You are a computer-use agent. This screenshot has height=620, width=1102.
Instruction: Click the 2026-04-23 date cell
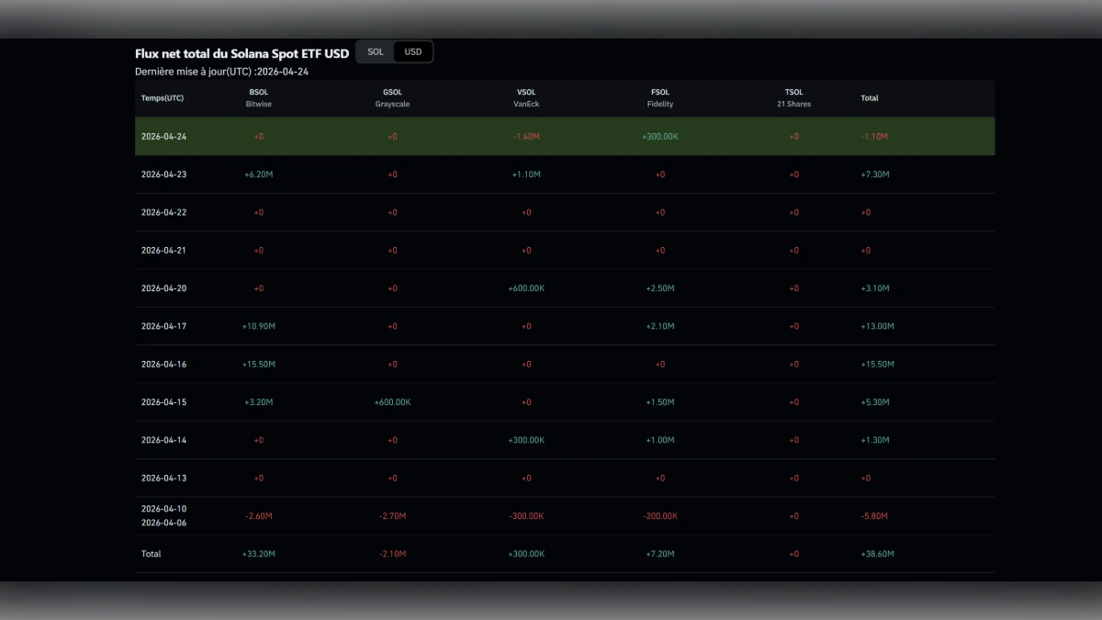coord(163,175)
